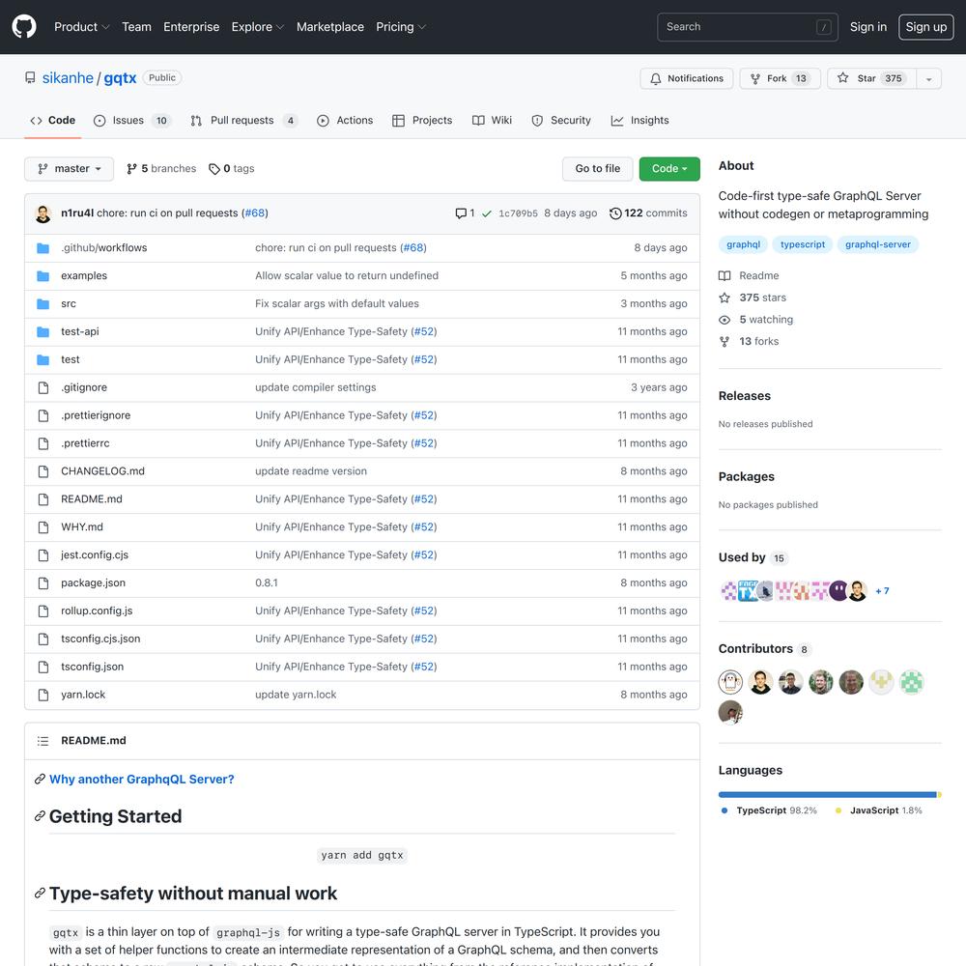Open the Enterprise nav link
This screenshot has height=966, width=966.
coord(191,27)
